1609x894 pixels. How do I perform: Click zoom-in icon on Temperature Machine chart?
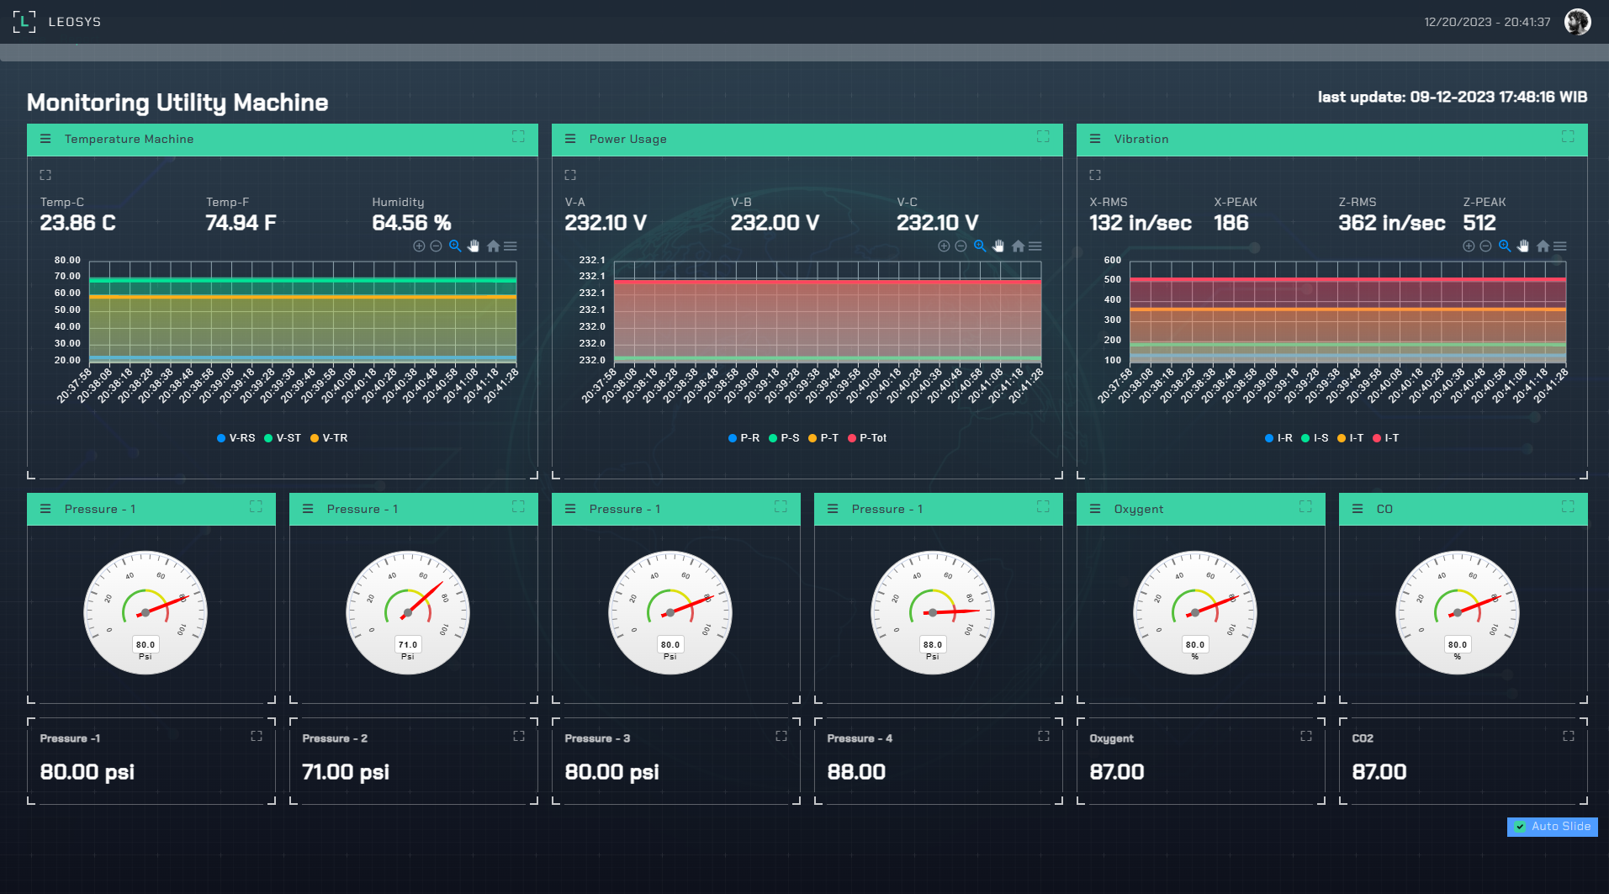(x=419, y=246)
